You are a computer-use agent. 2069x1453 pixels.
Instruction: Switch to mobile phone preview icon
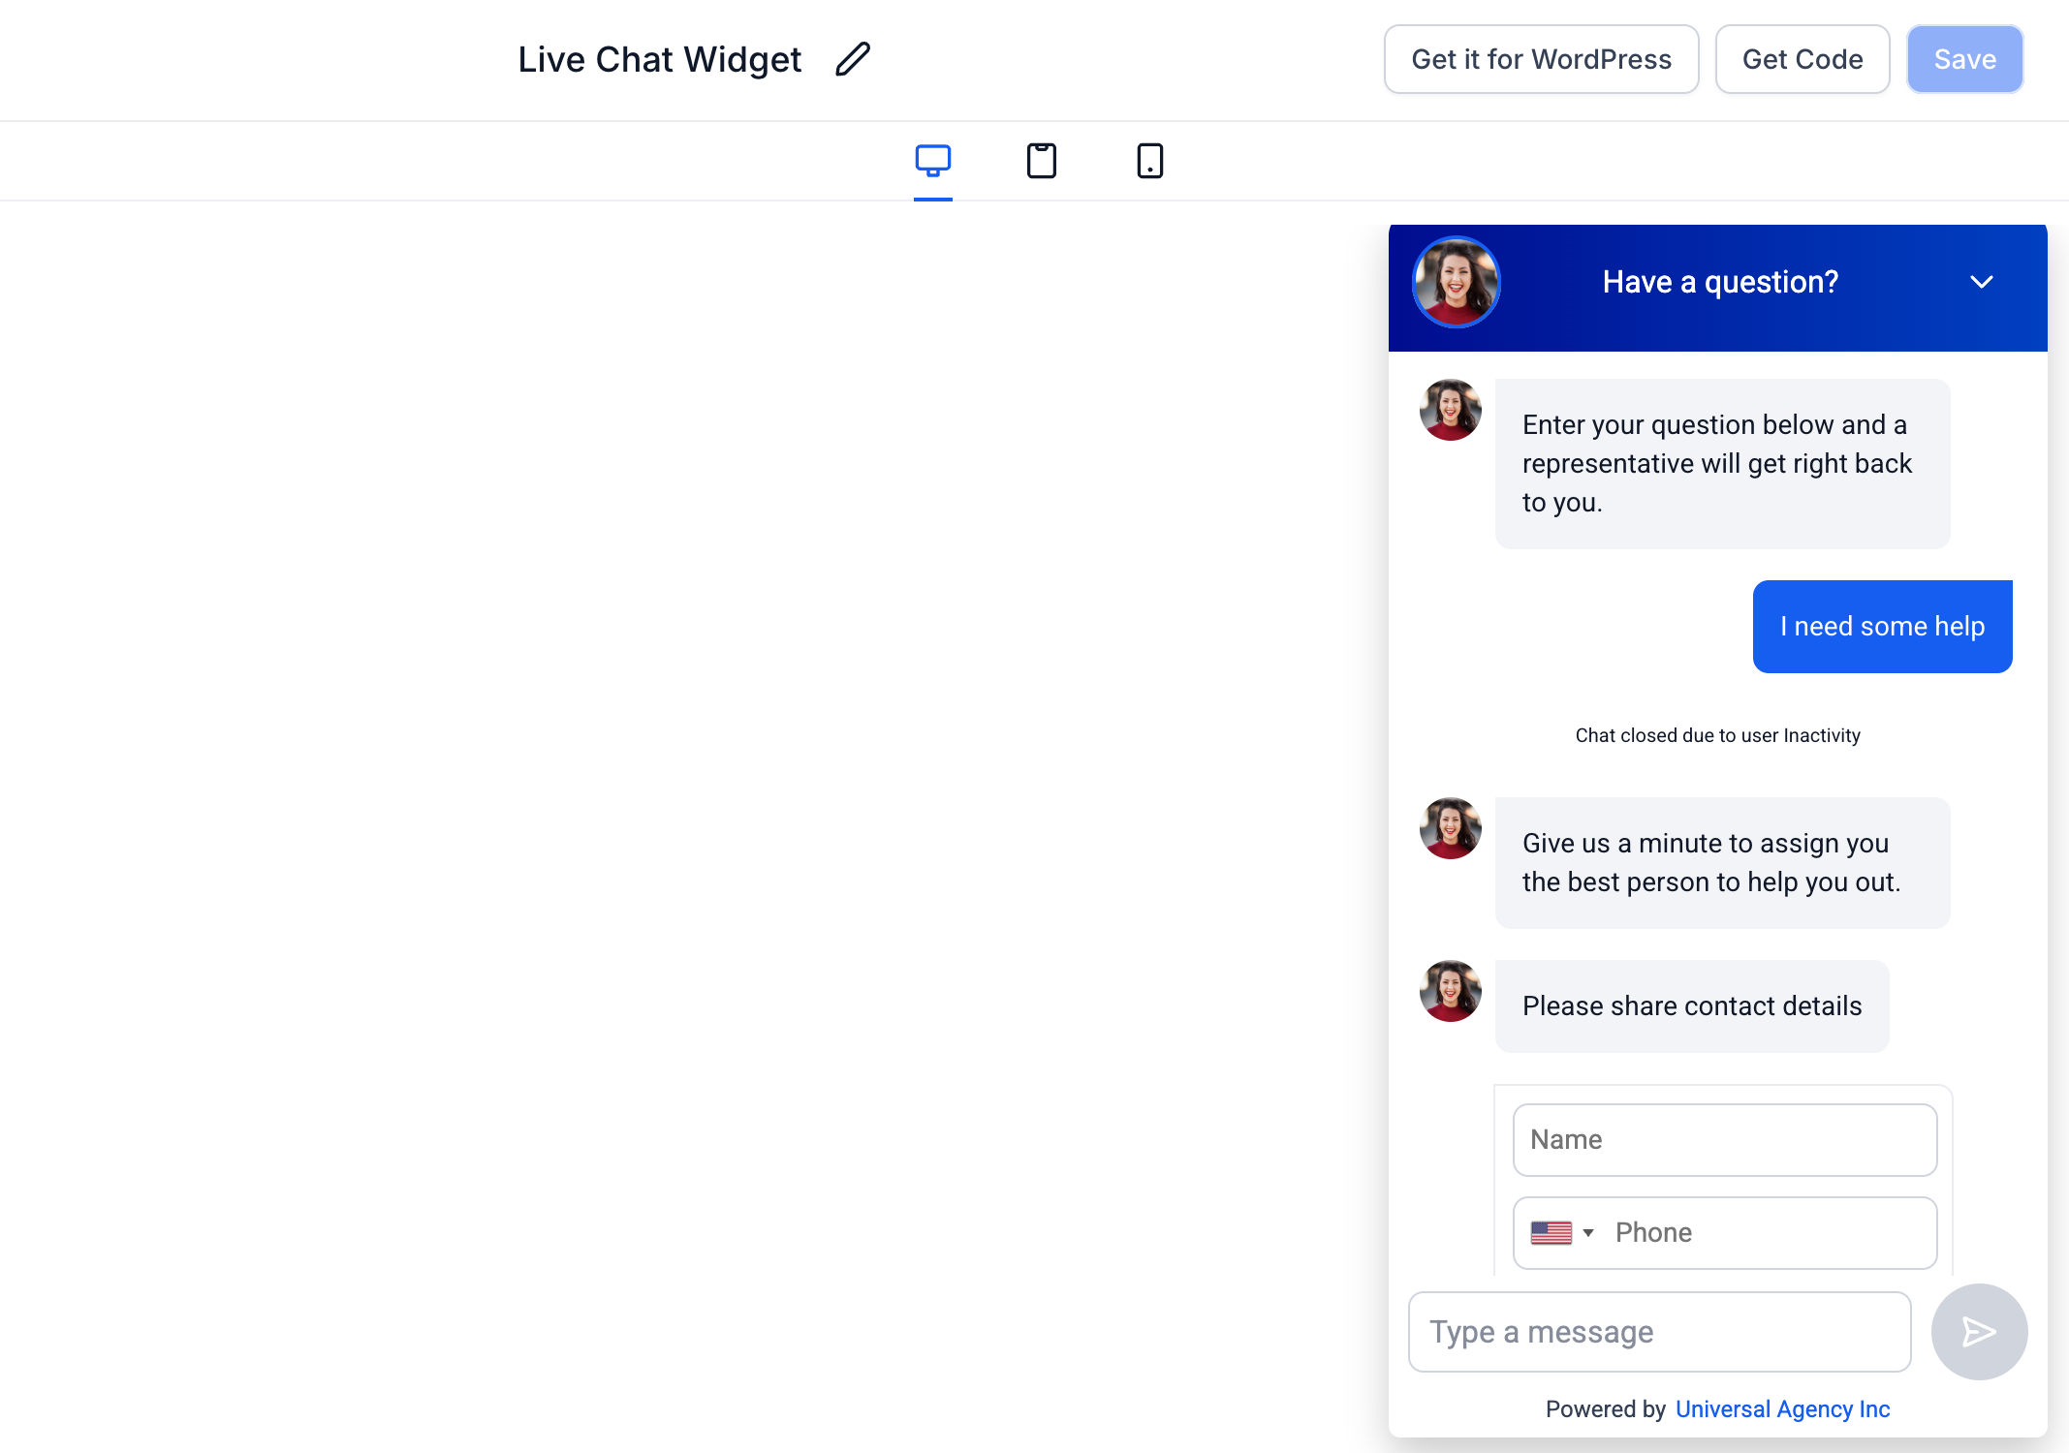(x=1150, y=161)
